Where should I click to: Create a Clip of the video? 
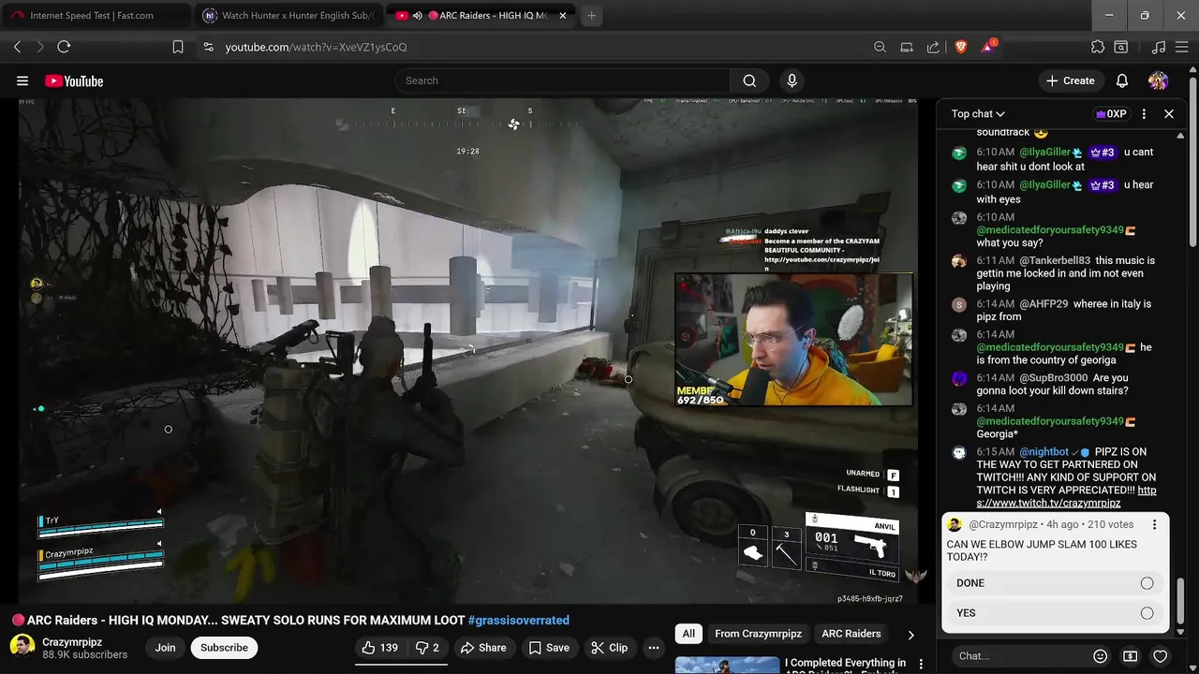pos(609,648)
